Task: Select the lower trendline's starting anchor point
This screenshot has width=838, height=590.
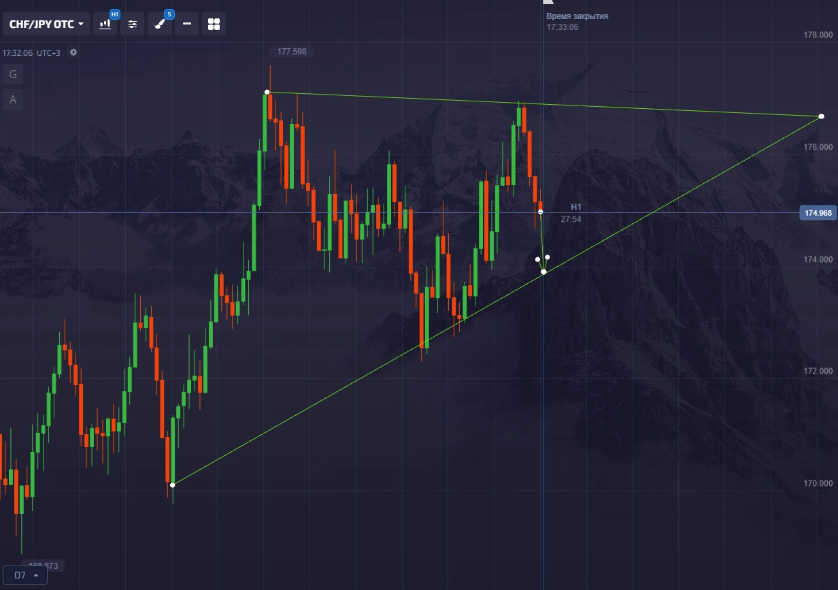Action: click(x=173, y=485)
